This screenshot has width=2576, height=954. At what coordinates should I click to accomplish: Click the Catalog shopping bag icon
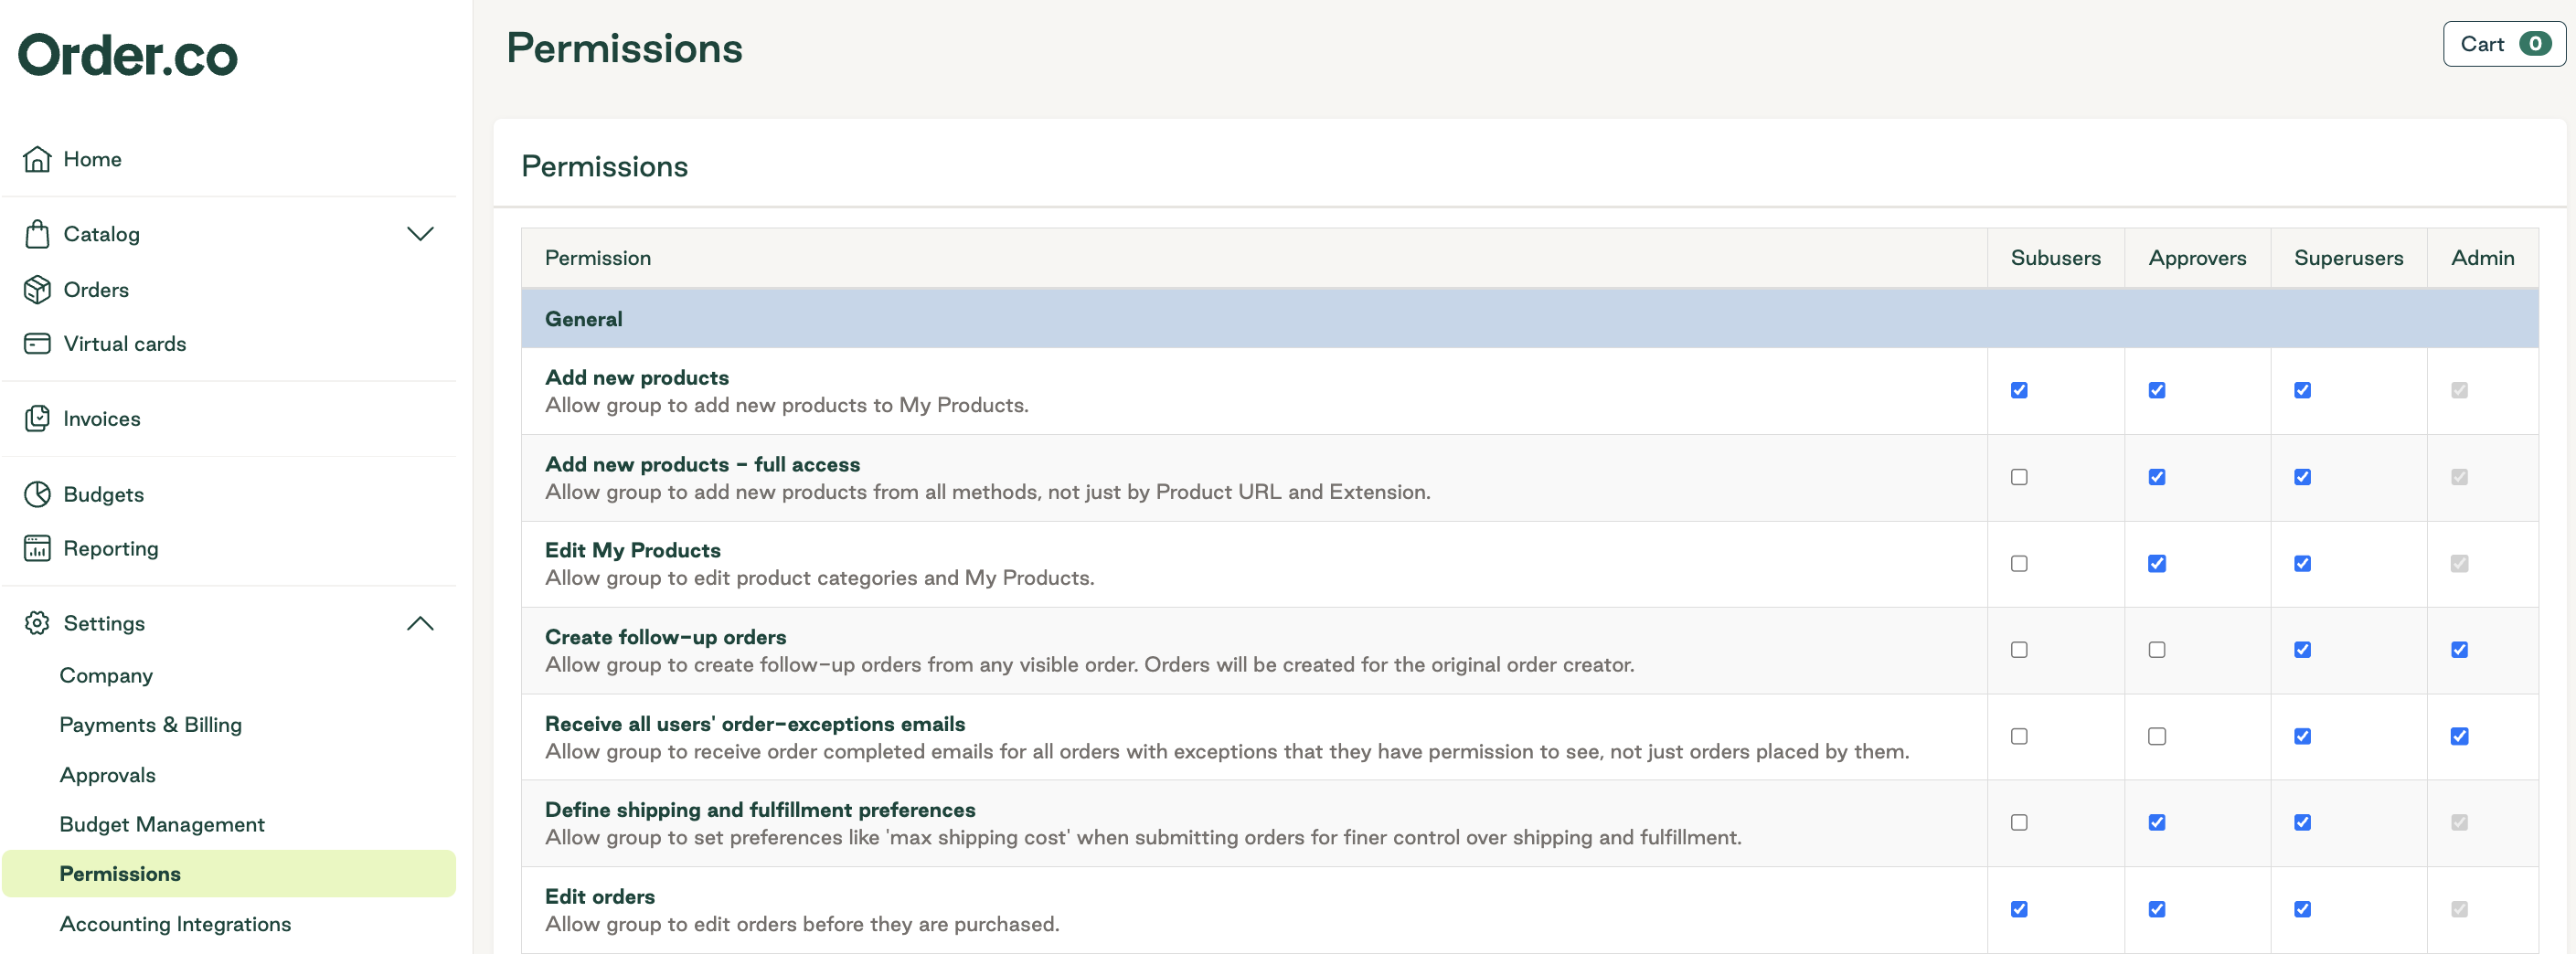37,234
